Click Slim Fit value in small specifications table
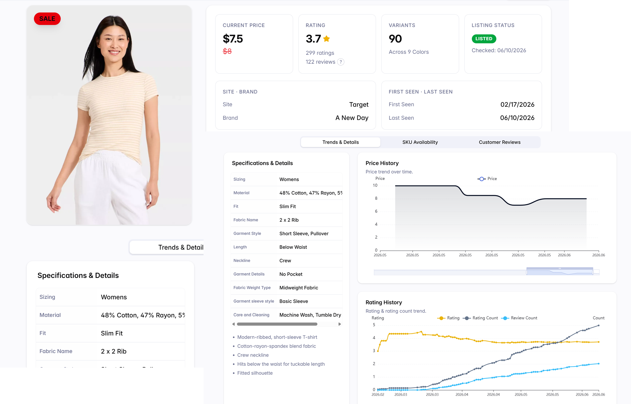The image size is (631, 404). click(x=287, y=207)
